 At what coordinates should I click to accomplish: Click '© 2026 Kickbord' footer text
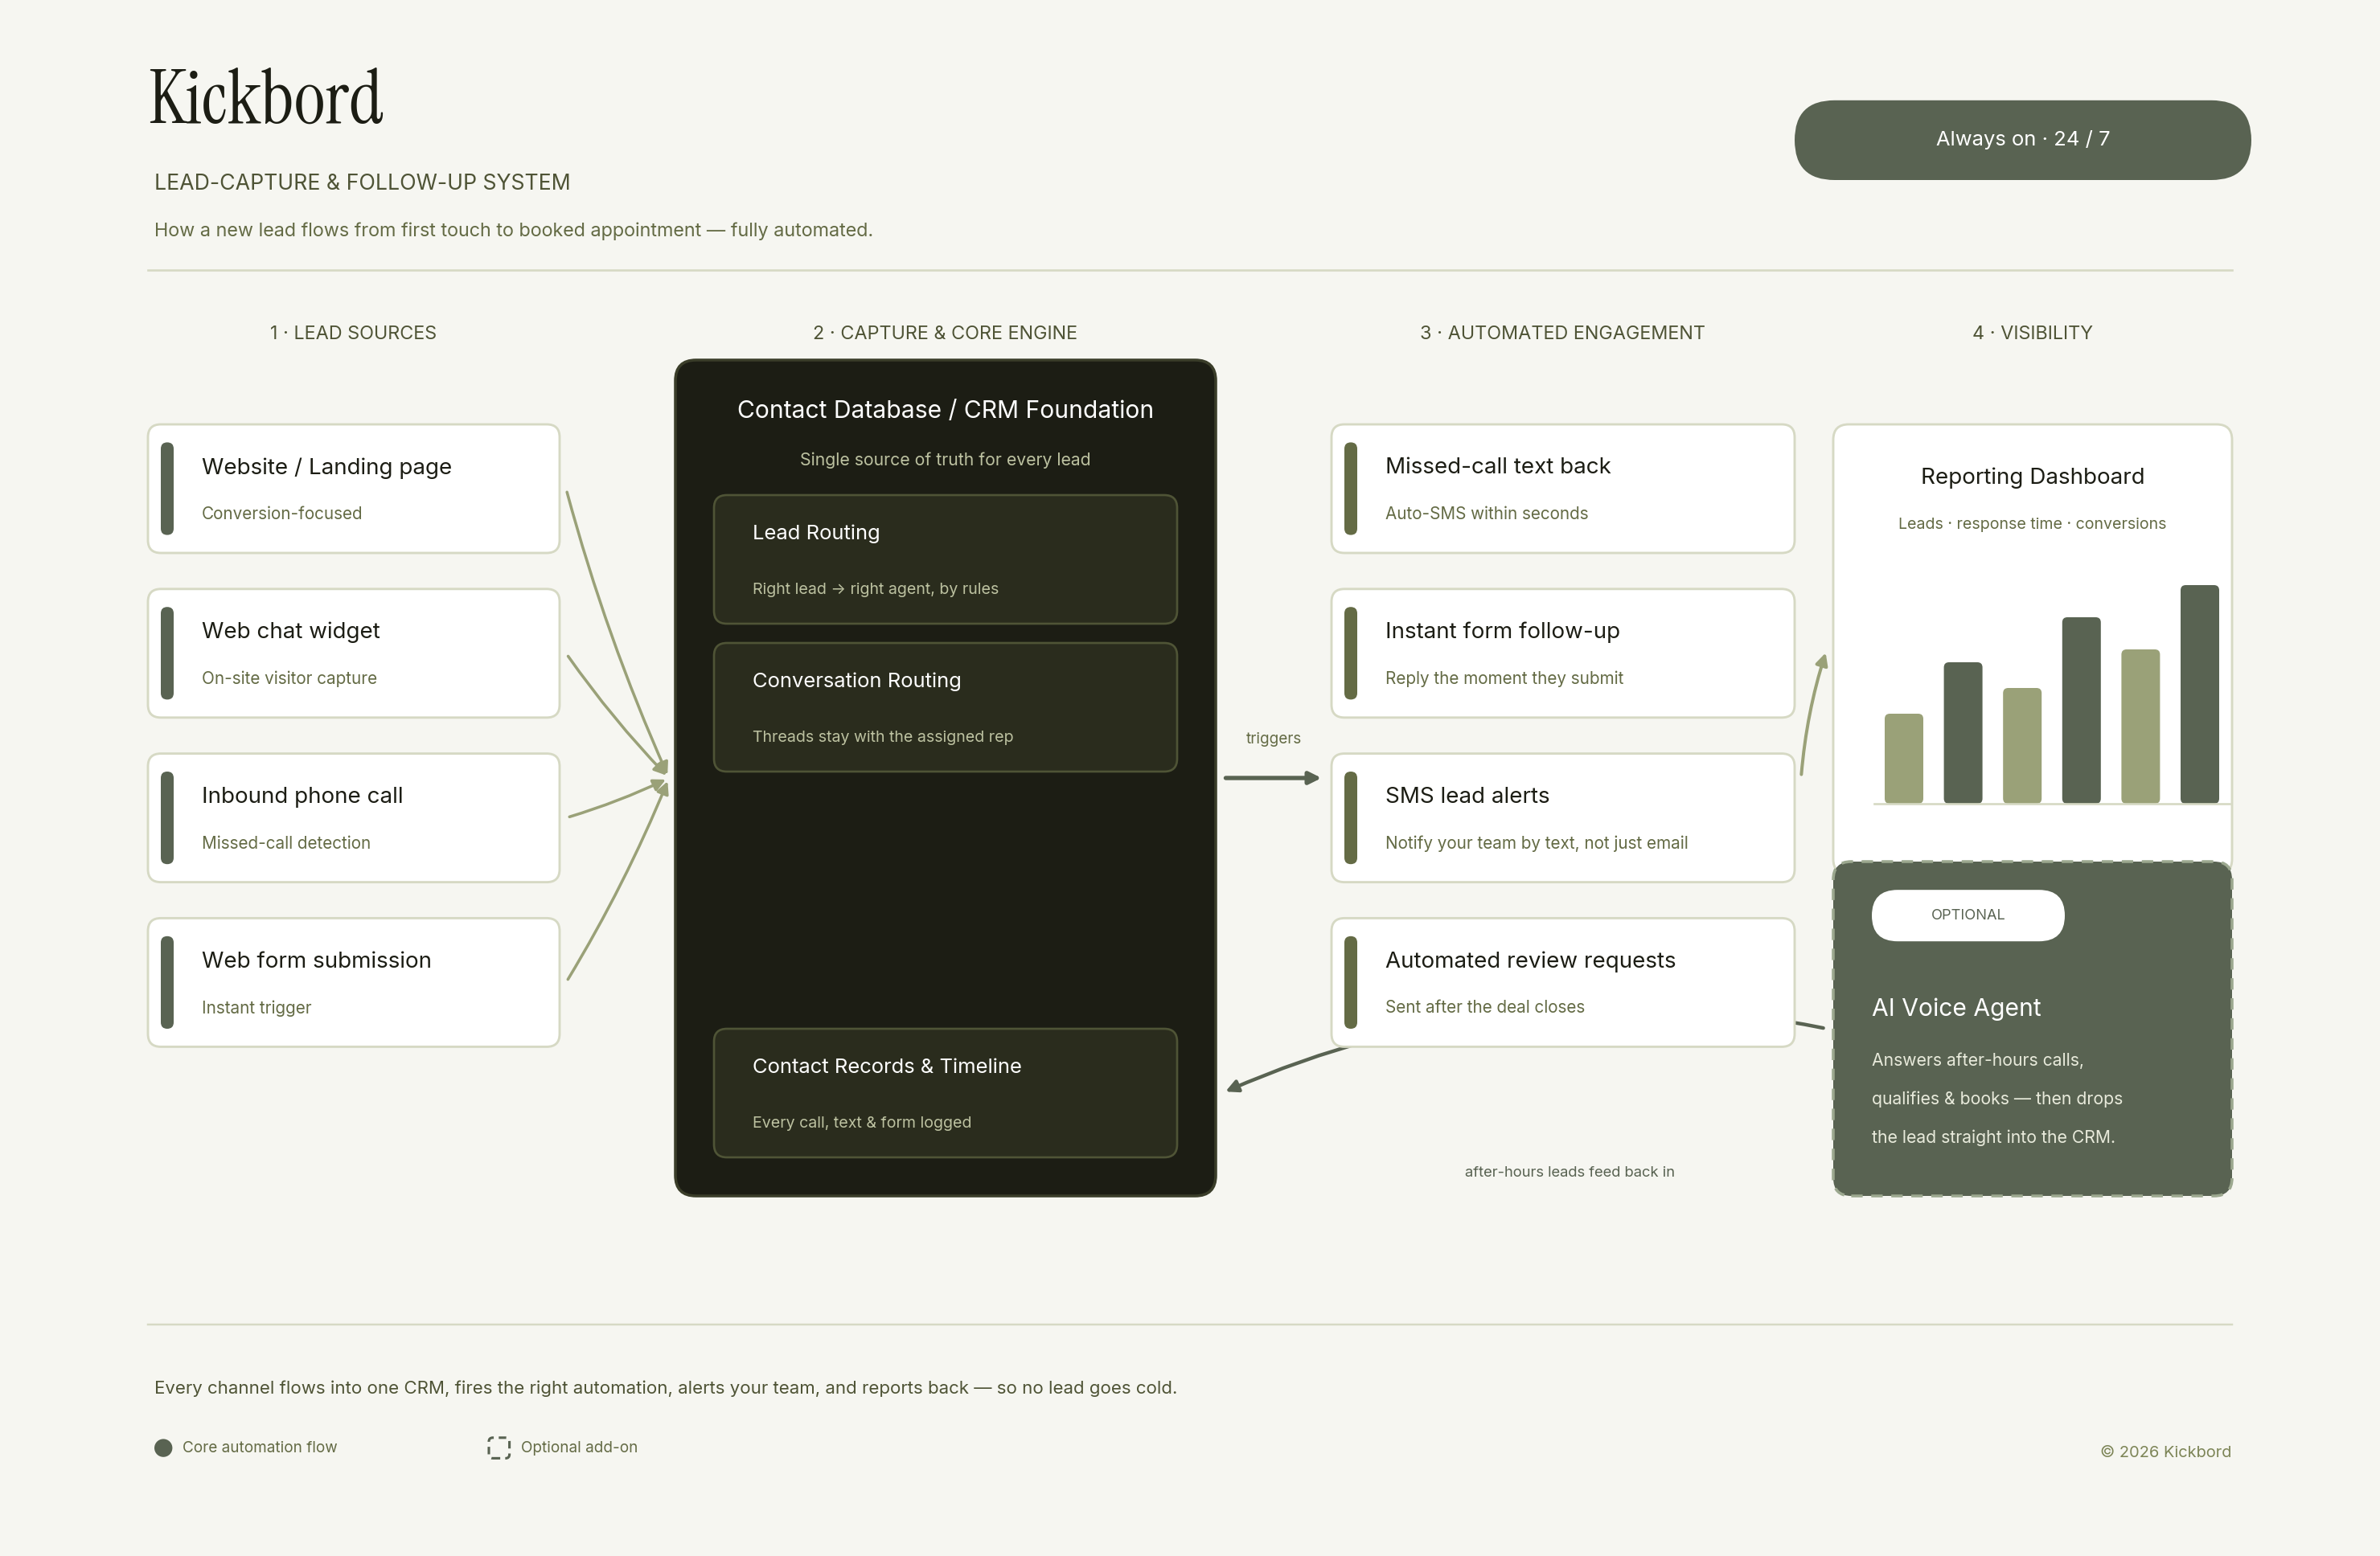2165,1452
